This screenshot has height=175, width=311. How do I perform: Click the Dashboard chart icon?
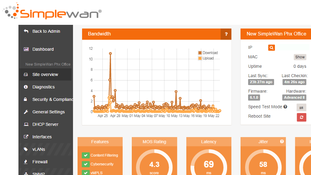pyautogui.click(x=26, y=49)
